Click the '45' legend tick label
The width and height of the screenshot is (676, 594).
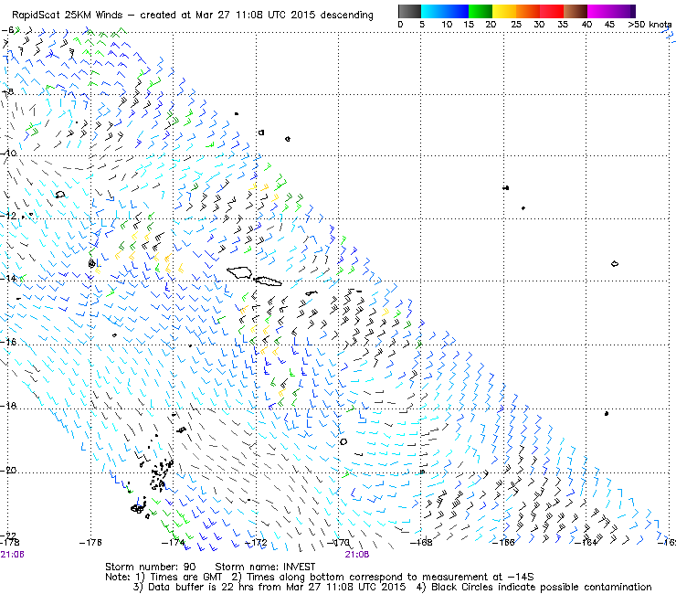point(608,25)
